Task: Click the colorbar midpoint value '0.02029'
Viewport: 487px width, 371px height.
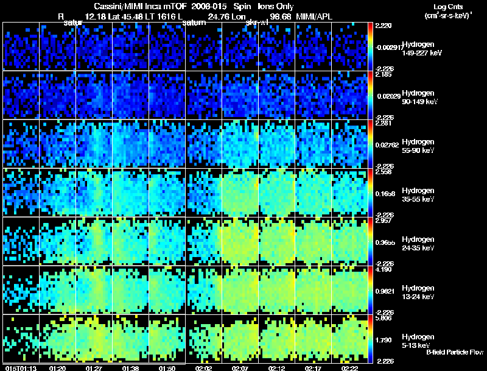Action: point(388,96)
